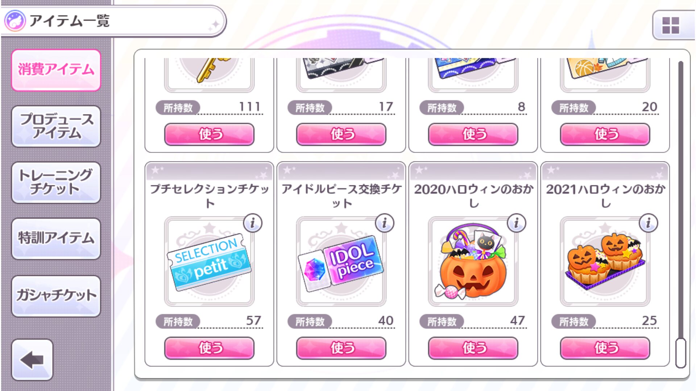Tap the SELECTION petit ticket image

(209, 261)
